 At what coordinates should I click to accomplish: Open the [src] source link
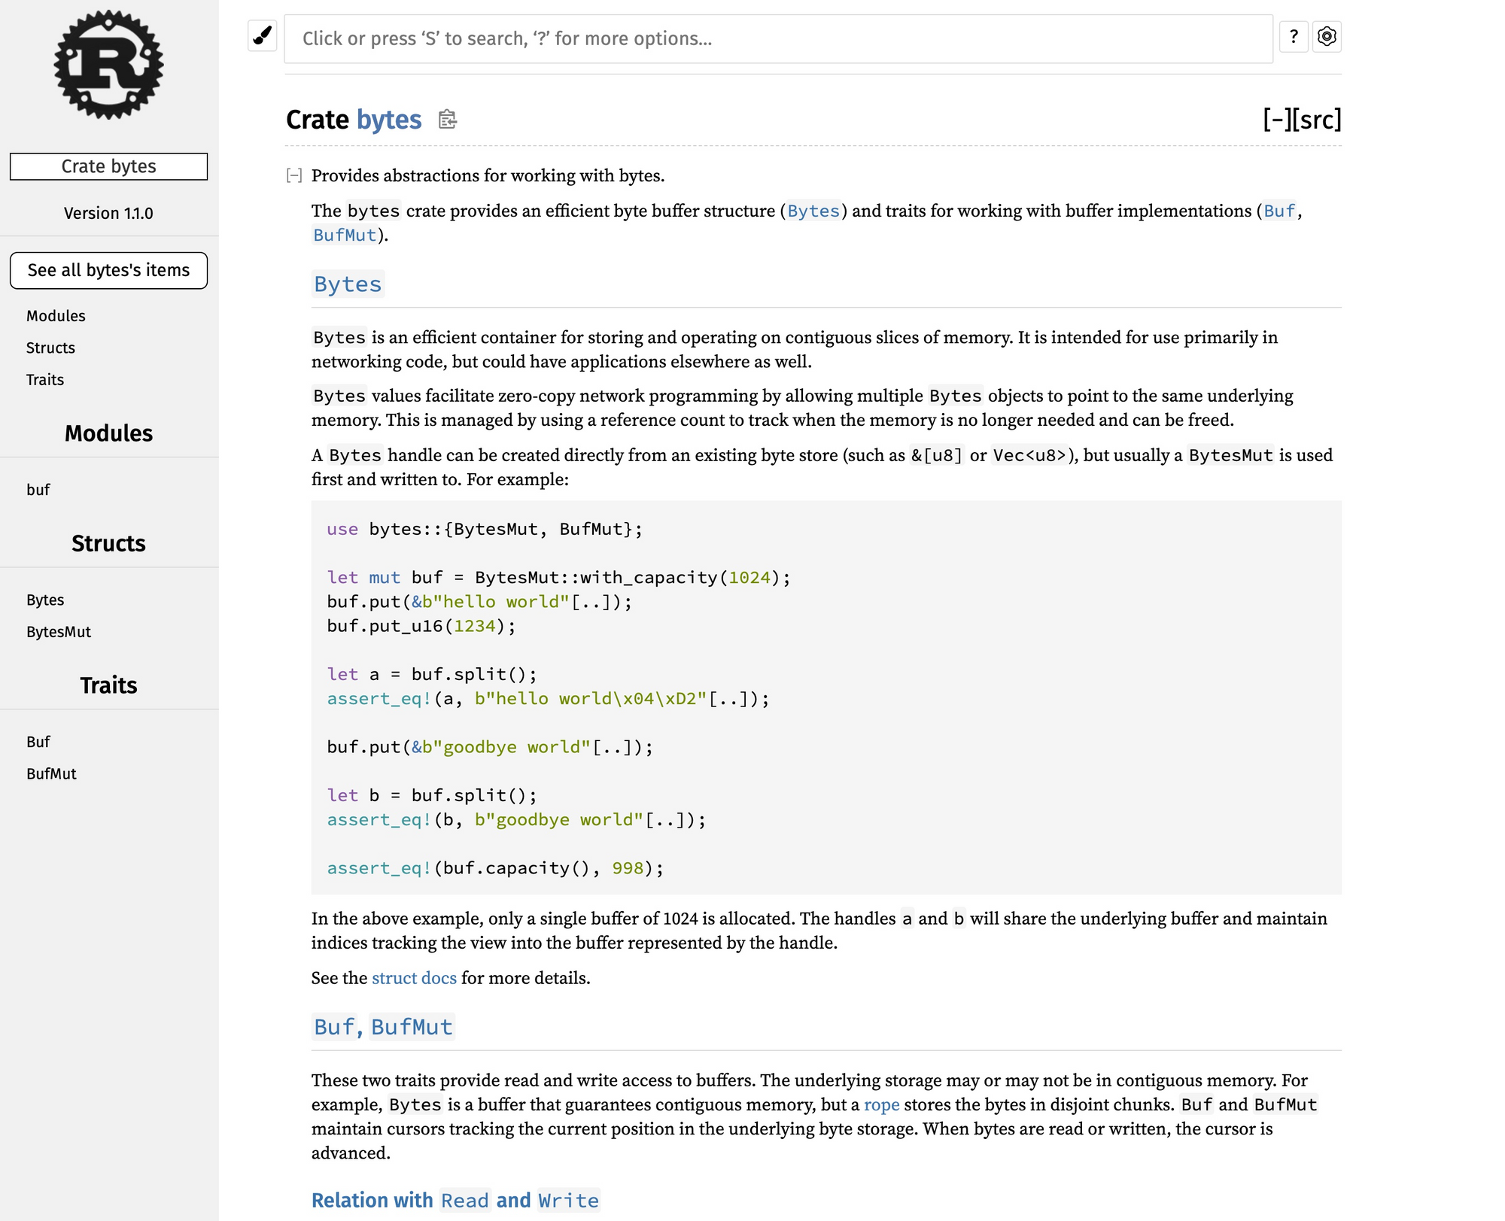(x=1317, y=120)
